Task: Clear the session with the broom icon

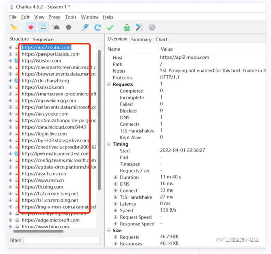Action: [x=14, y=27]
